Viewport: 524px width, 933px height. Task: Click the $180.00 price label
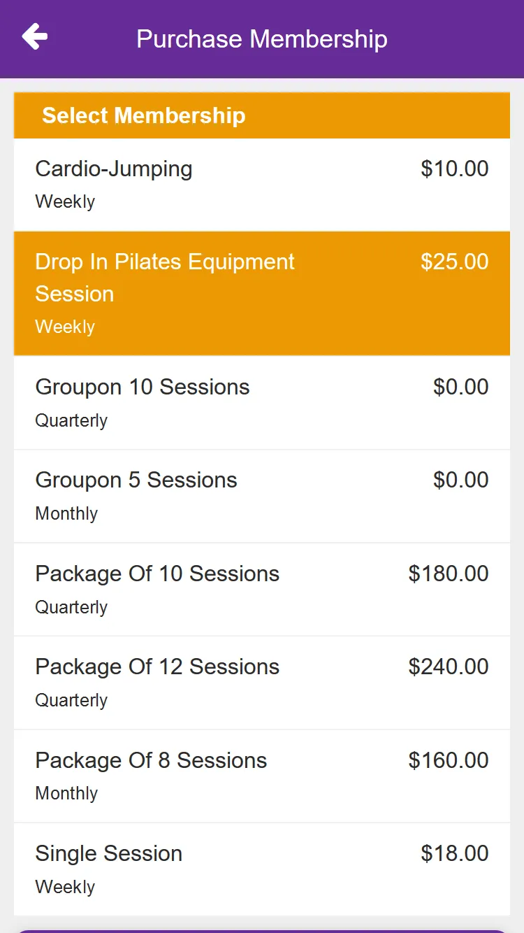pyautogui.click(x=449, y=574)
